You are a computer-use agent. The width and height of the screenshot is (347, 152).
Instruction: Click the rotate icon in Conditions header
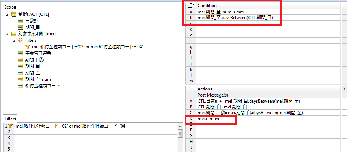[x=191, y=6]
